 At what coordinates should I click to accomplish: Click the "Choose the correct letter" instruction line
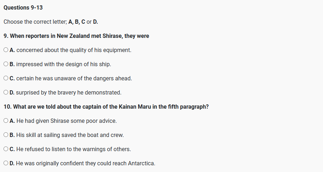[51, 22]
